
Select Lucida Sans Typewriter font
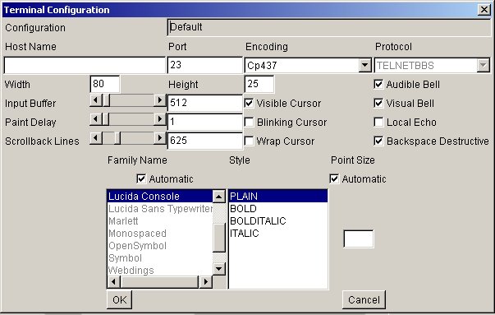(160, 209)
